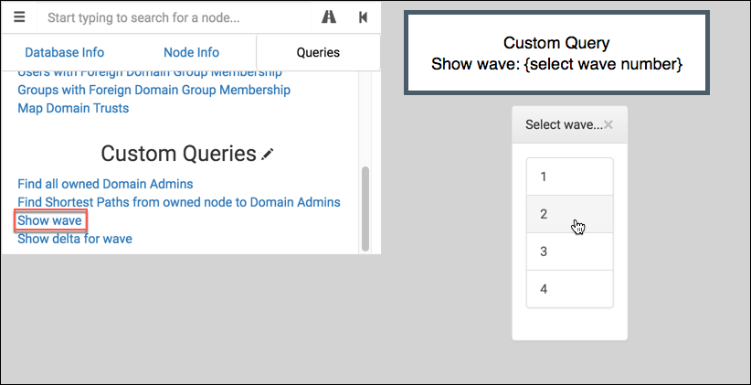The width and height of the screenshot is (751, 385).
Task: Run Groups with Foreign Domain Group Membership query
Action: 153,91
